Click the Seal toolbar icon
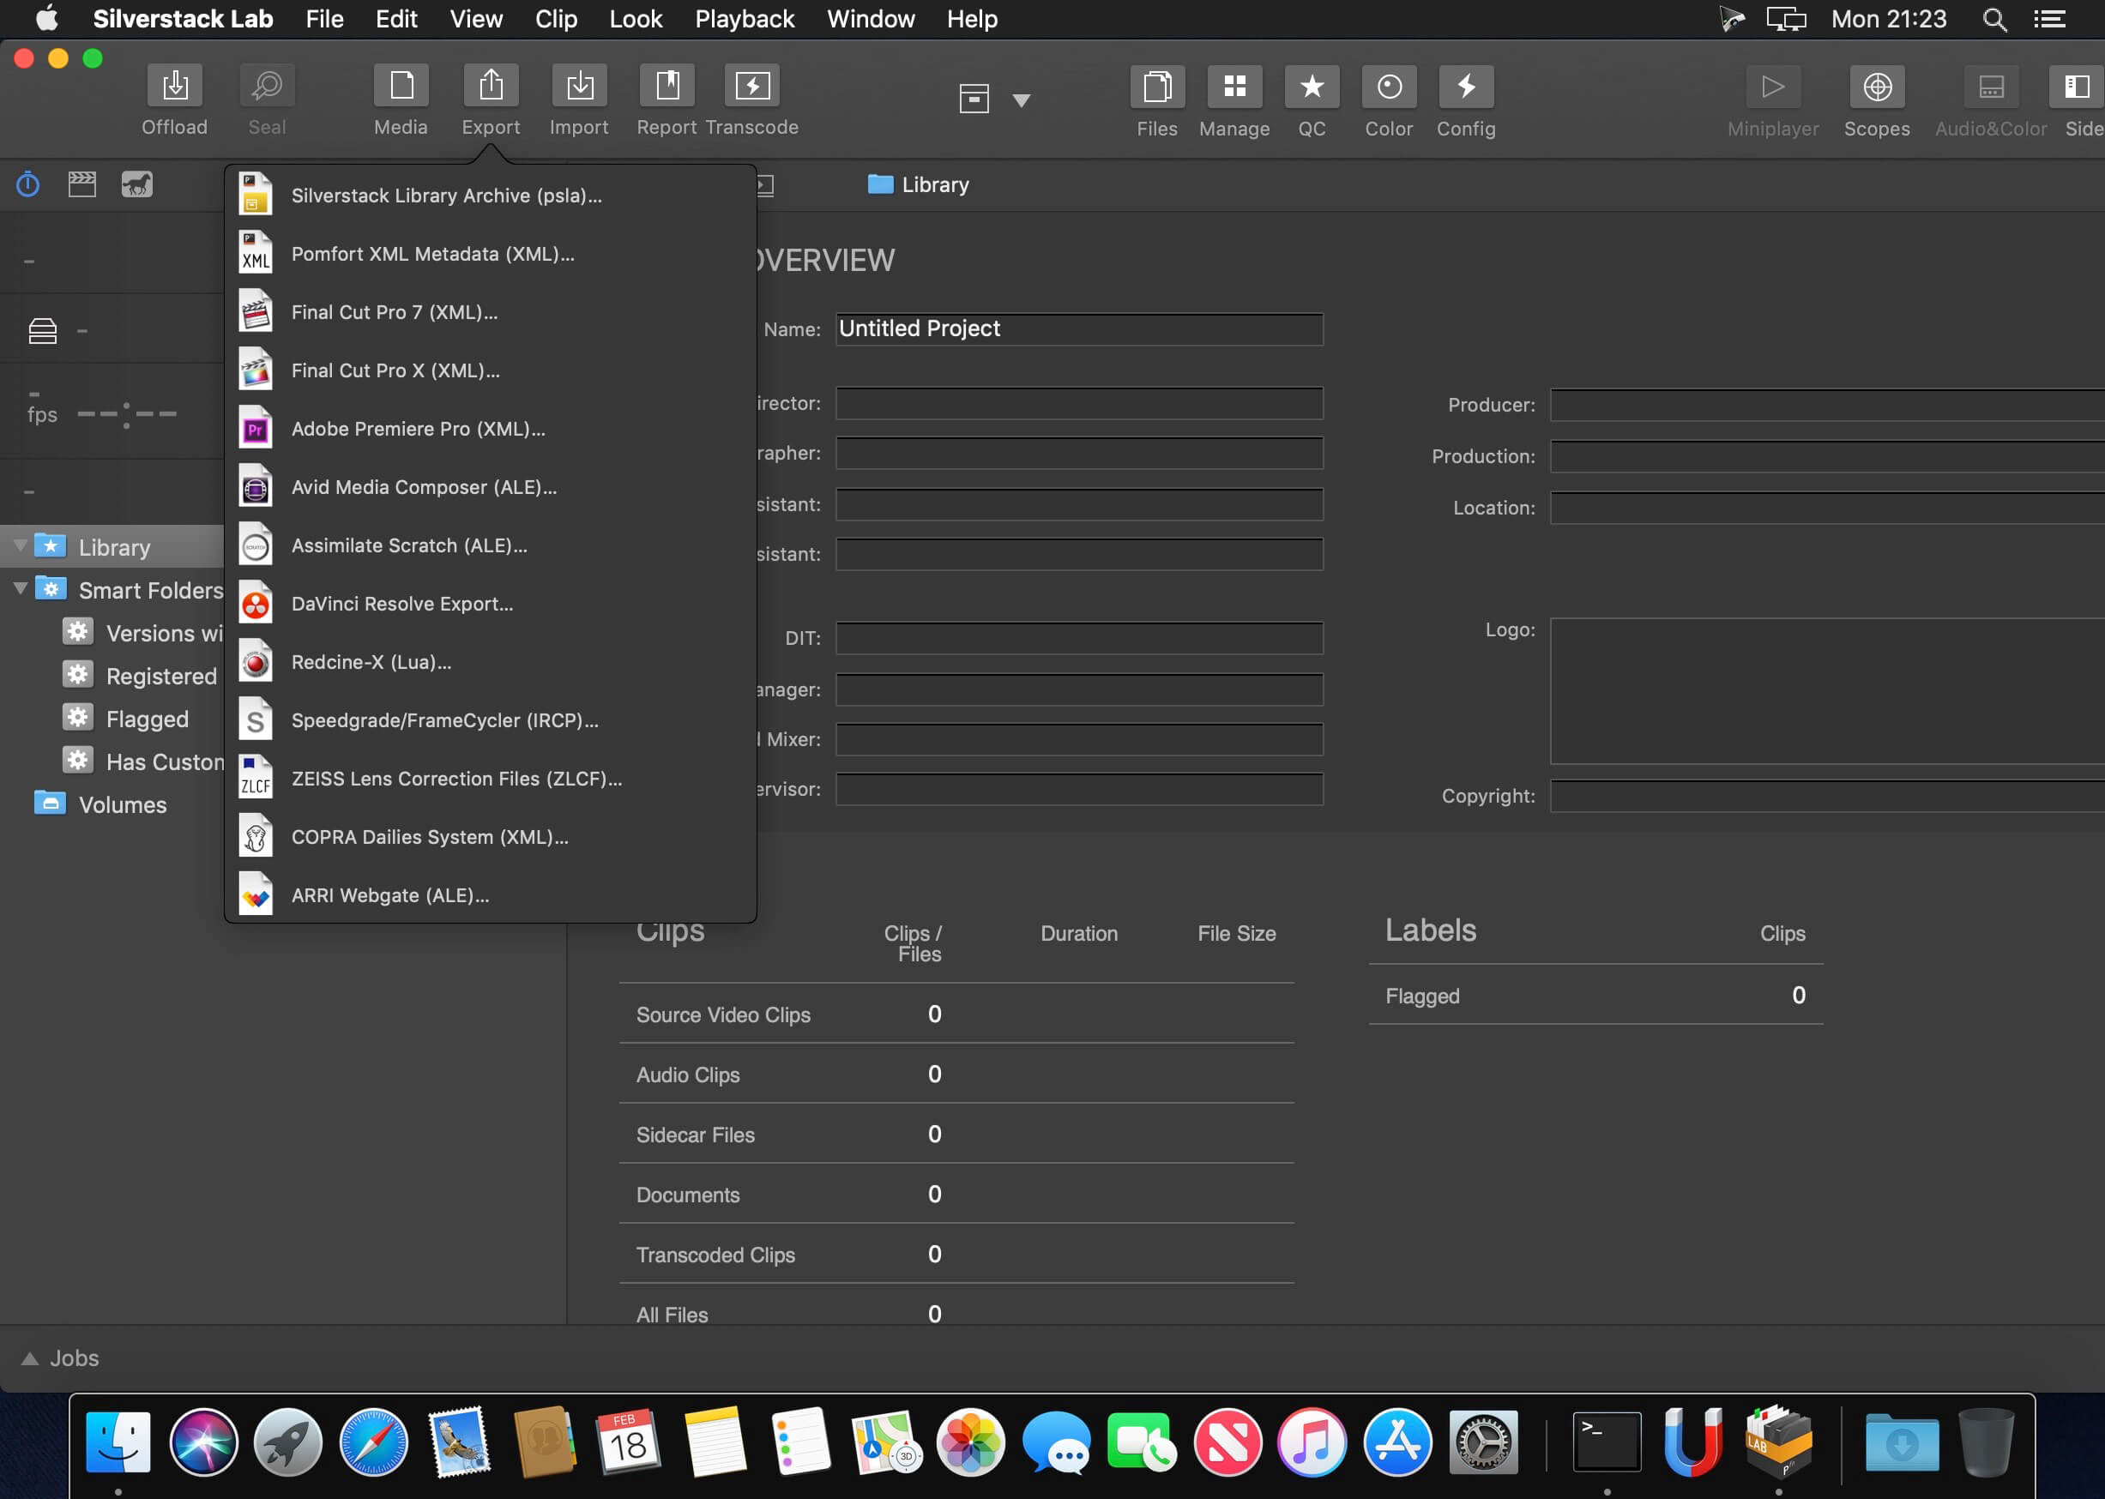The image size is (2105, 1499). (x=267, y=87)
